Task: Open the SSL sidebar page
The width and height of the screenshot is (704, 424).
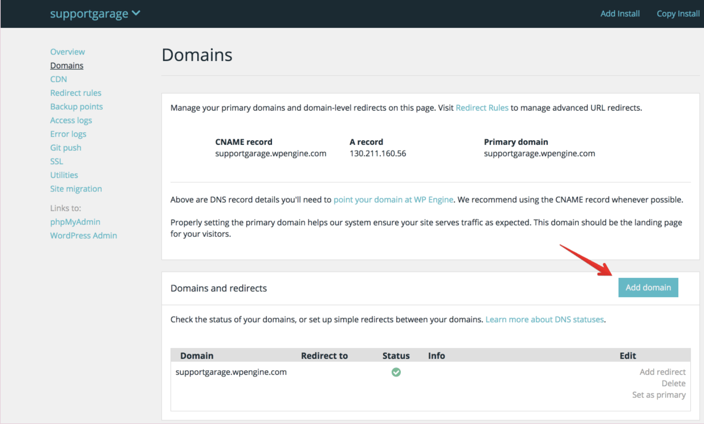Action: (x=56, y=161)
